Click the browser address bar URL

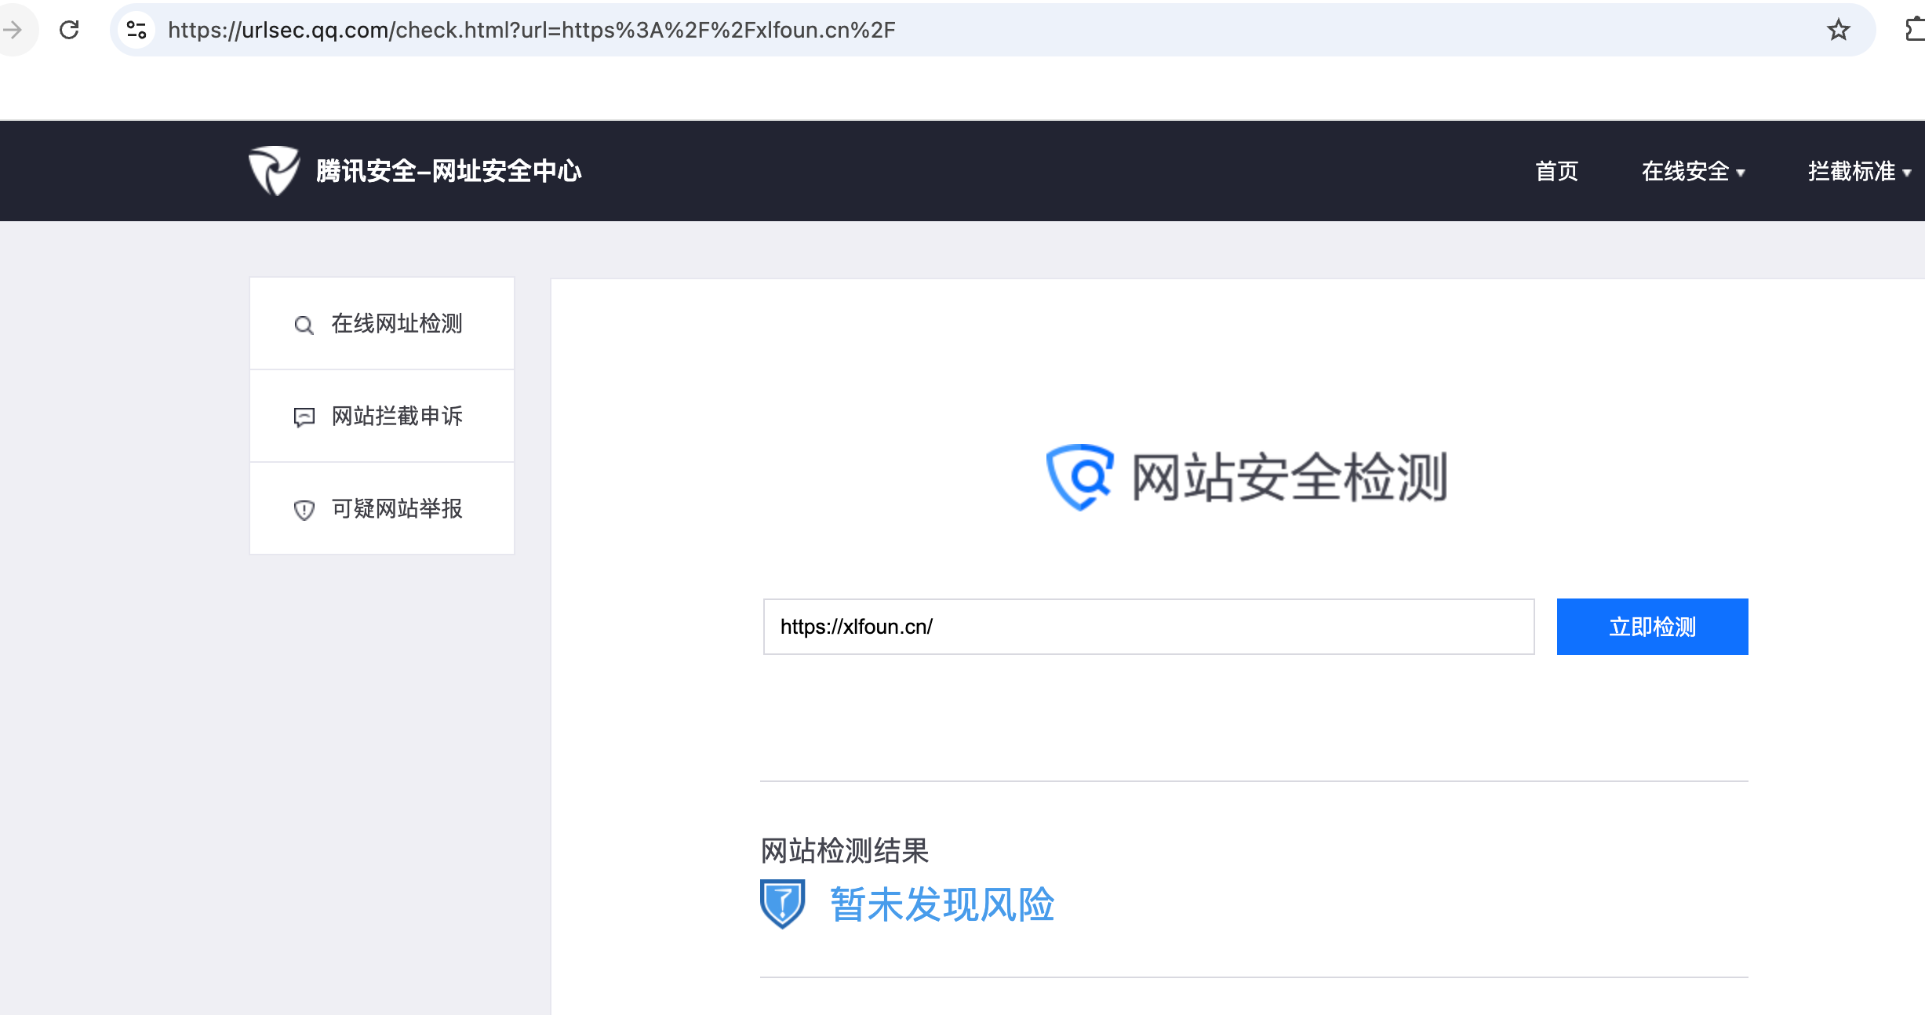tap(532, 30)
